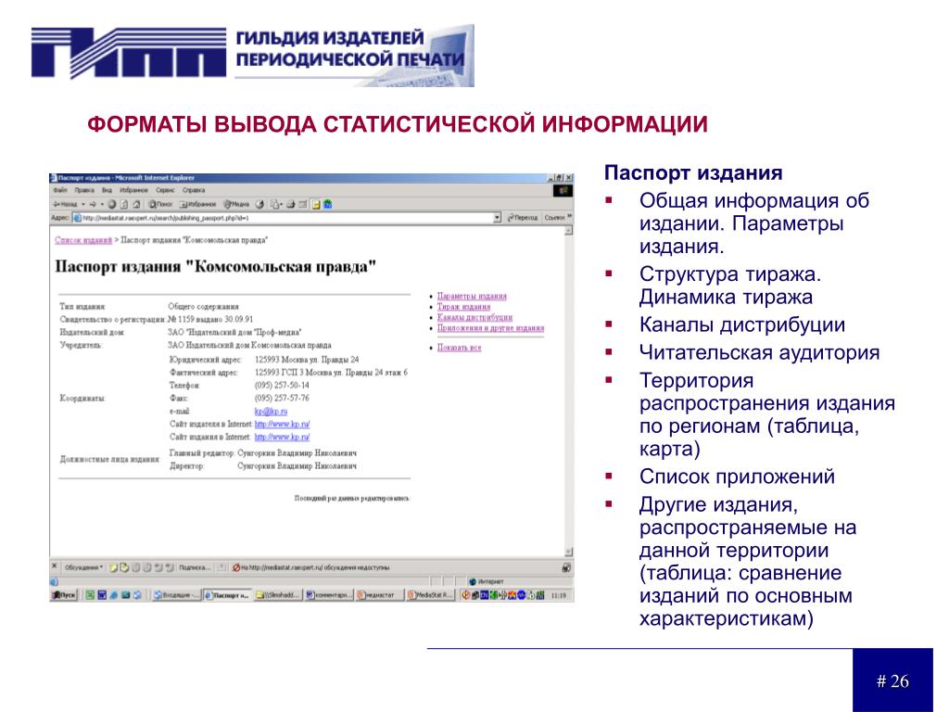Click the green Excel quick-launch icon
This screenshot has height=712, width=949.
[x=90, y=595]
